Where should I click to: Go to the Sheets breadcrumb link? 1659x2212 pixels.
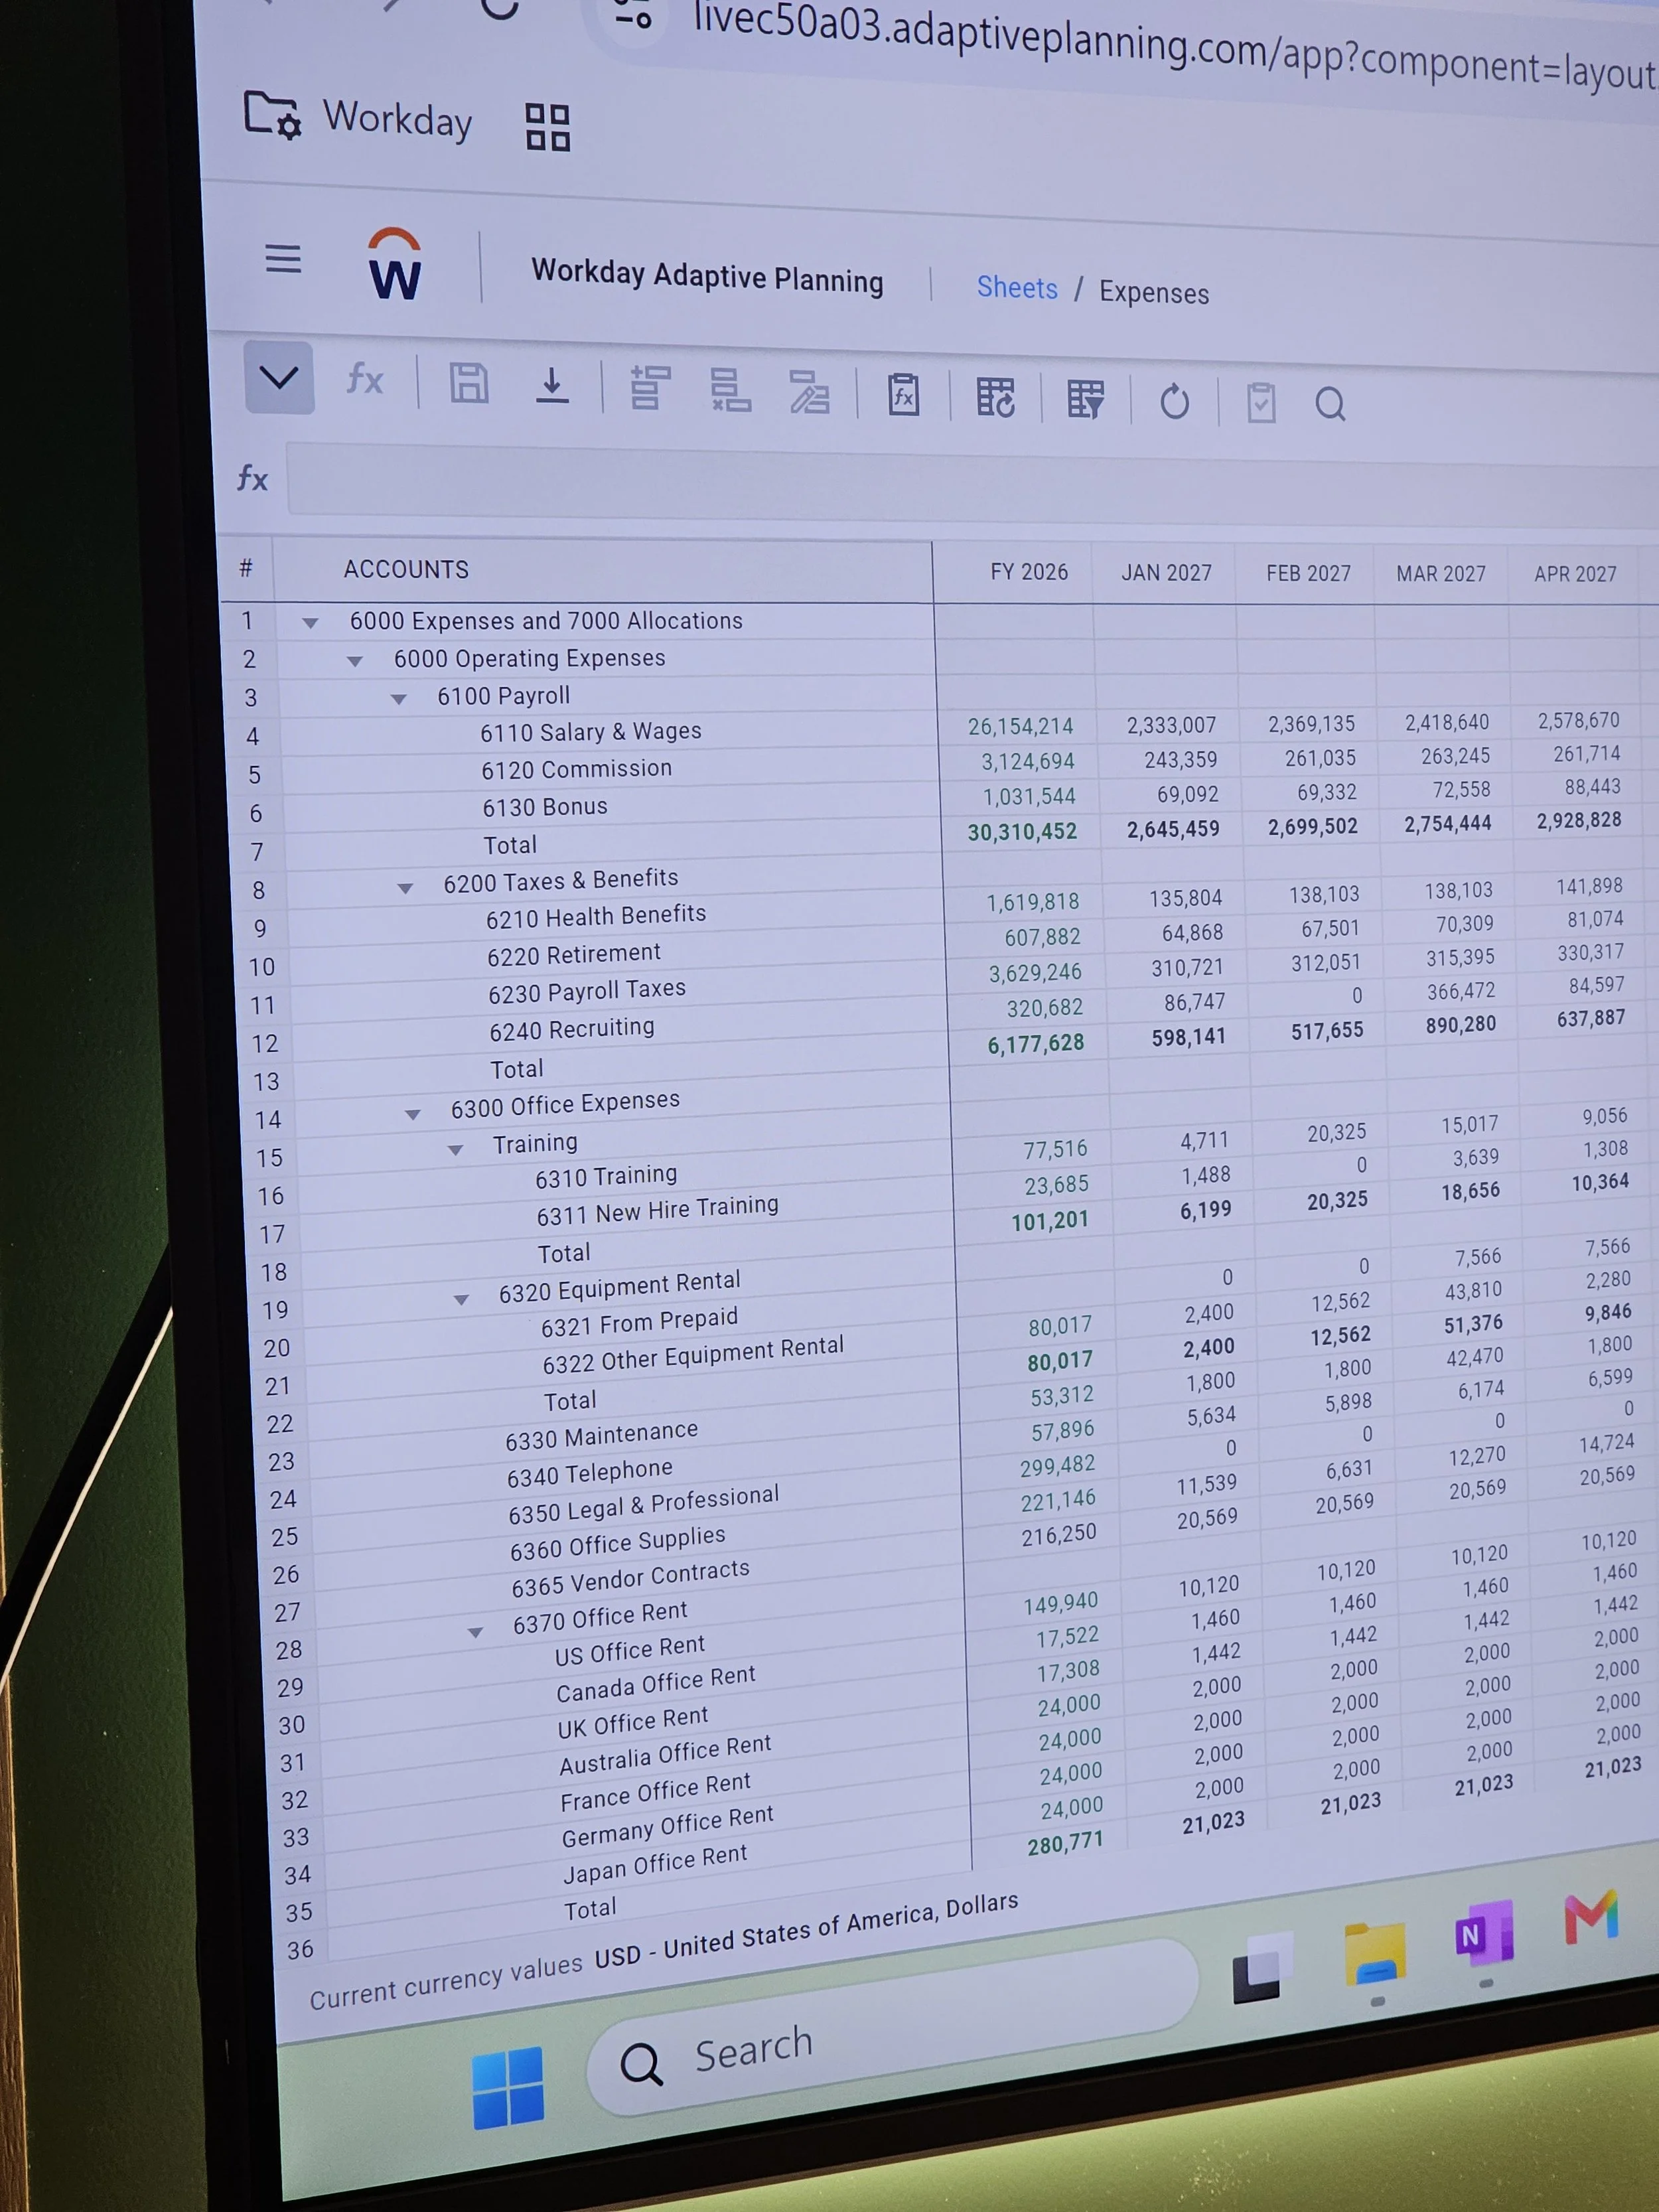coord(1017,288)
